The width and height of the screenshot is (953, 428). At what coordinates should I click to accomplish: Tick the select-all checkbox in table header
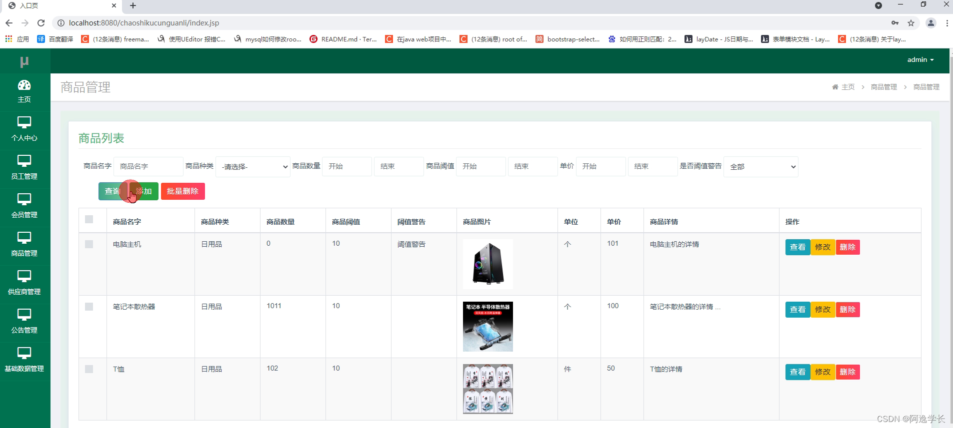point(89,219)
